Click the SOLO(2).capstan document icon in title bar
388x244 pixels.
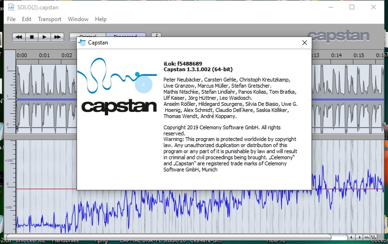(11, 7)
